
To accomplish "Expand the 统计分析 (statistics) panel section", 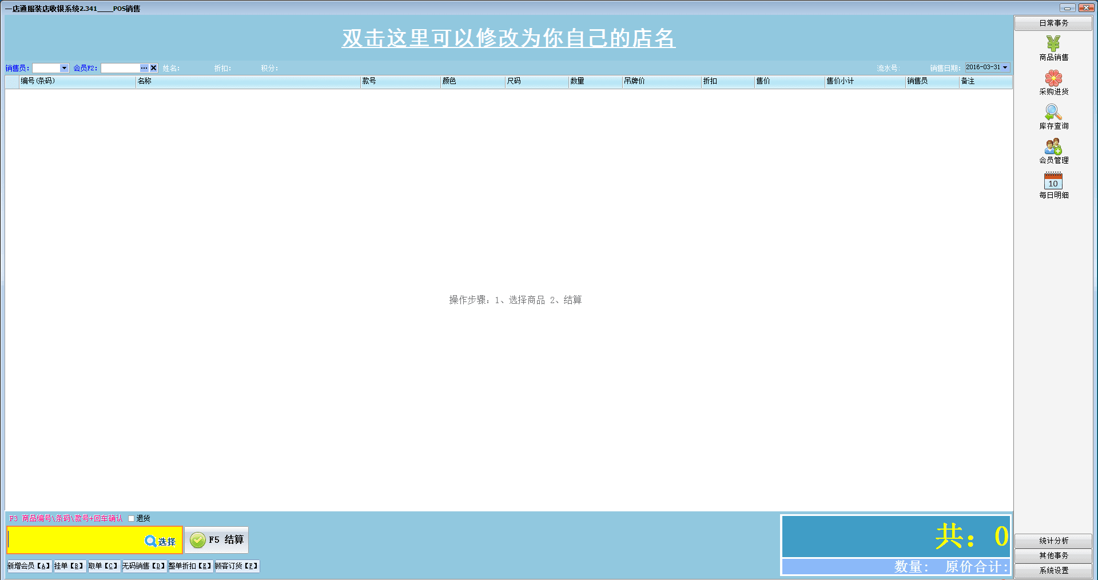I will click(x=1053, y=541).
